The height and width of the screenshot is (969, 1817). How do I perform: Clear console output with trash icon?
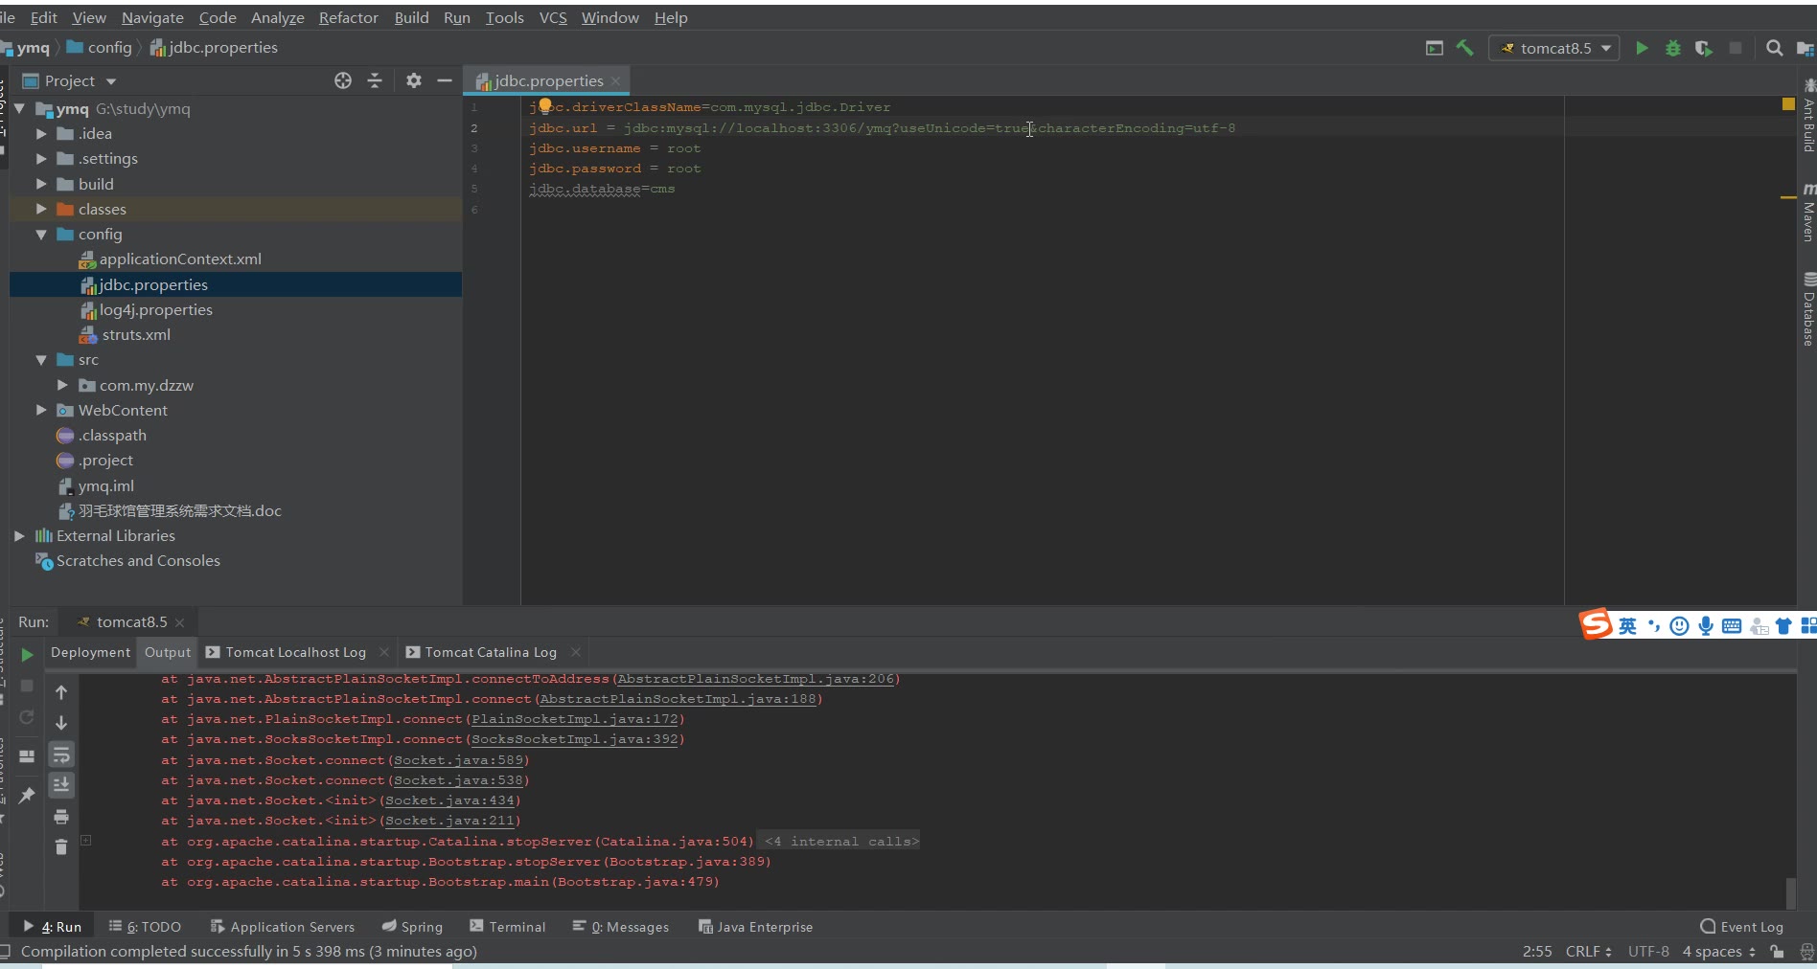pyautogui.click(x=61, y=846)
